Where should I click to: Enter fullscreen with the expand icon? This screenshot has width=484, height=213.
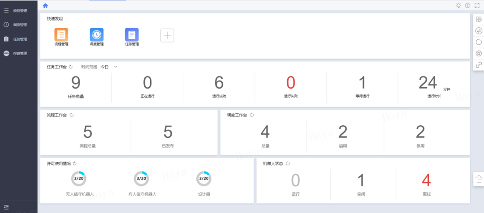476,5
